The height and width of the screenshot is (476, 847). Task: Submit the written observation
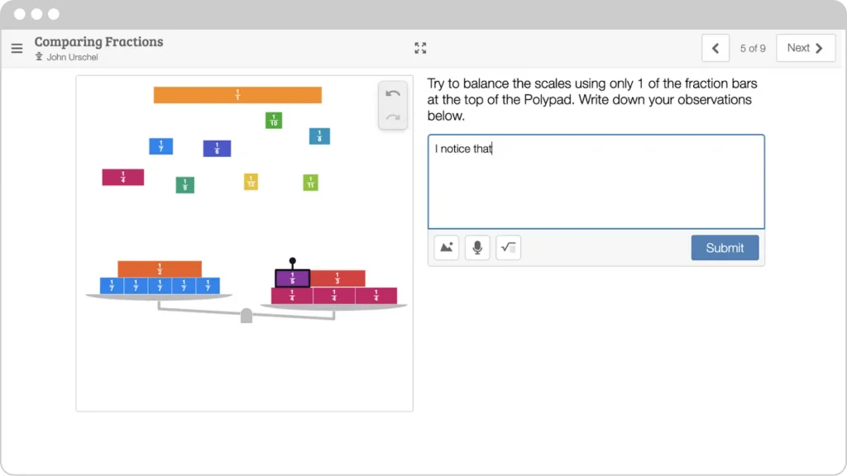coord(725,247)
